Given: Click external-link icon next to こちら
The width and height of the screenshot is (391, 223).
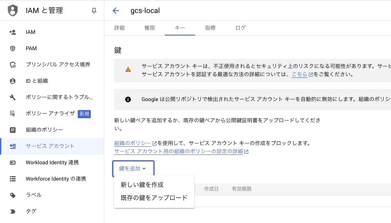Looking at the screenshot, I should coord(311,74).
